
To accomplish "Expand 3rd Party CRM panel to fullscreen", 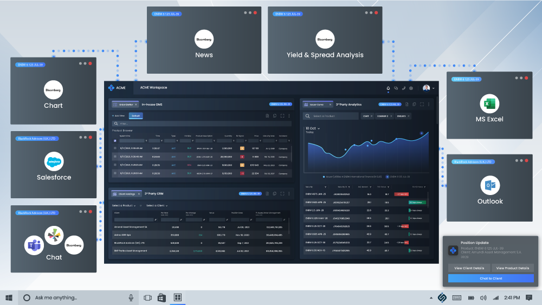I will tap(282, 194).
